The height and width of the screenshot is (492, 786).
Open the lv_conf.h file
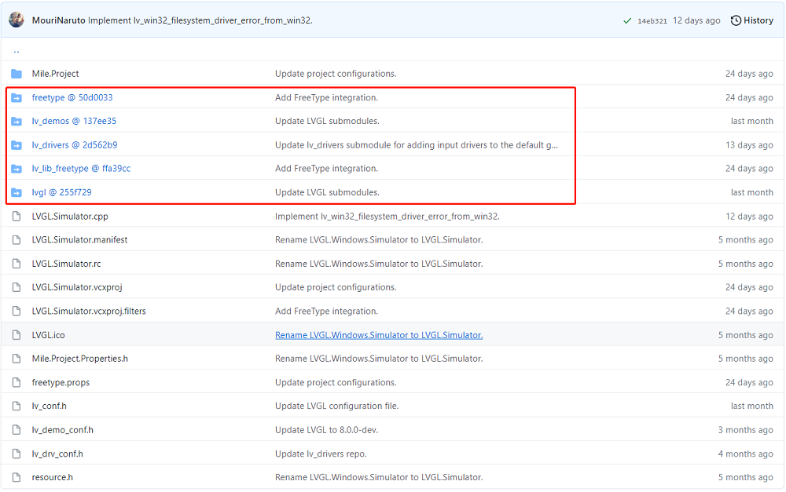[x=50, y=406]
